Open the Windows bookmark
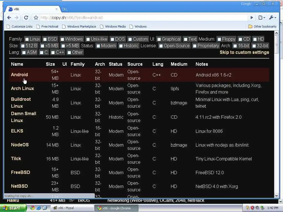This screenshot has height=212, width=283. 138,26
